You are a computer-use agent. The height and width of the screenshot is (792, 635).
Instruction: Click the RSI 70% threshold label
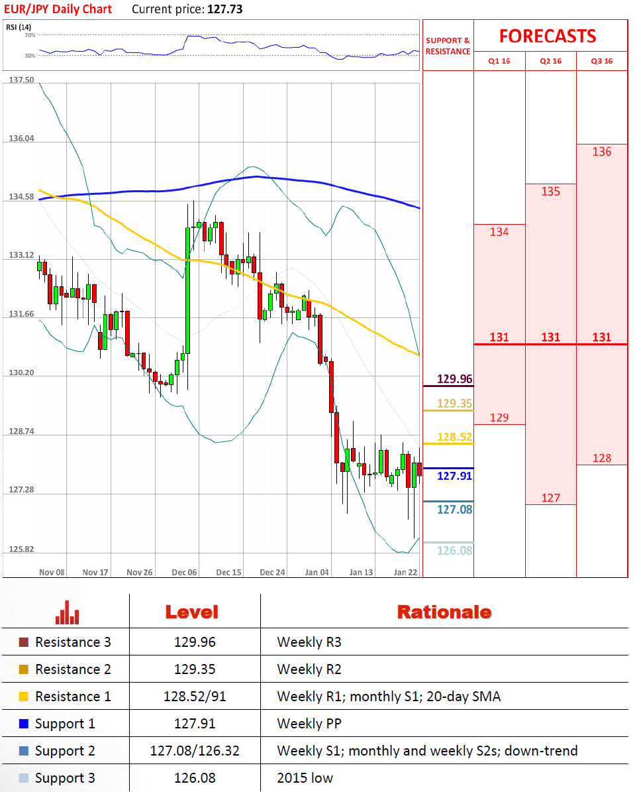pyautogui.click(x=30, y=35)
